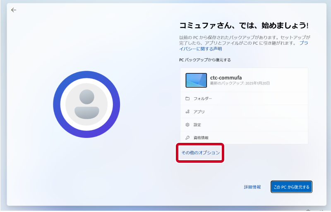Open 詳細情報 link
Viewport: 331px width, 212px height.
coord(252,187)
